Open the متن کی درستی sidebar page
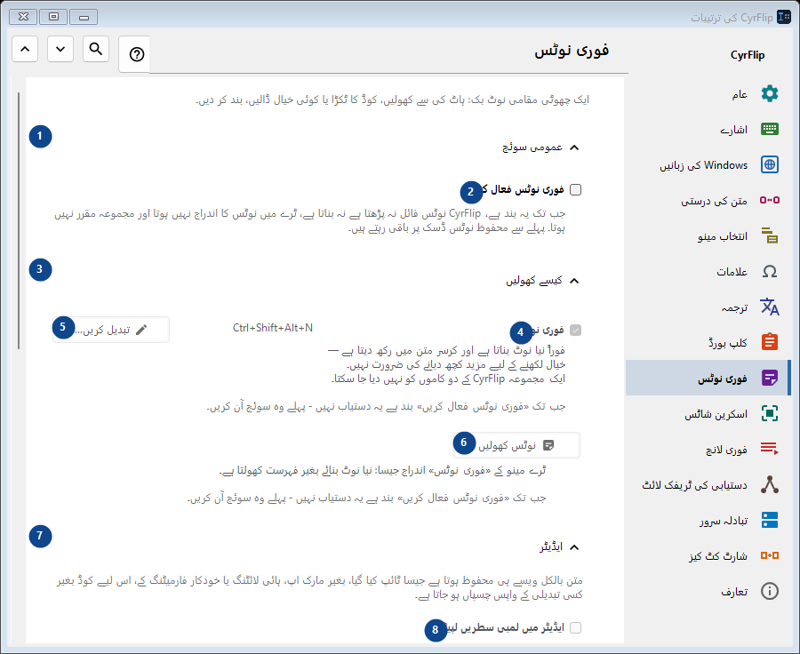Viewport: 800px width, 654px height. tap(707, 201)
